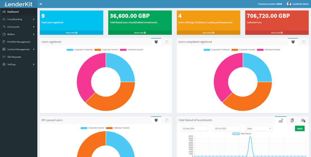311x157 pixels.
Task: Toggle the Total Raised line chart legend
Action: coord(242,134)
